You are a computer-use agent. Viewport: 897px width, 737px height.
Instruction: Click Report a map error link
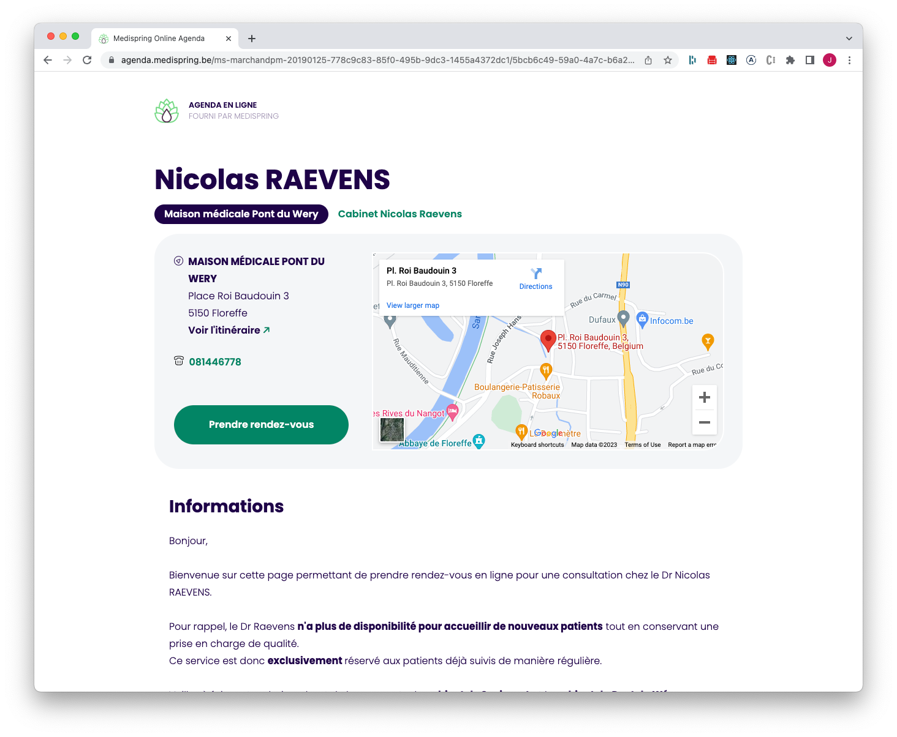[692, 445]
